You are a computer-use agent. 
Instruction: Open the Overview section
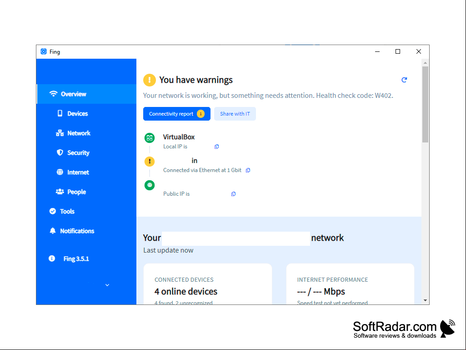click(x=86, y=94)
